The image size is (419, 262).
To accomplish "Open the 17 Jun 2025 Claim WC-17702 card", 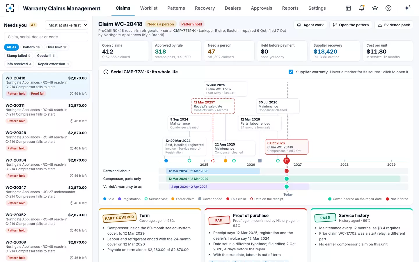I will pos(226,89).
